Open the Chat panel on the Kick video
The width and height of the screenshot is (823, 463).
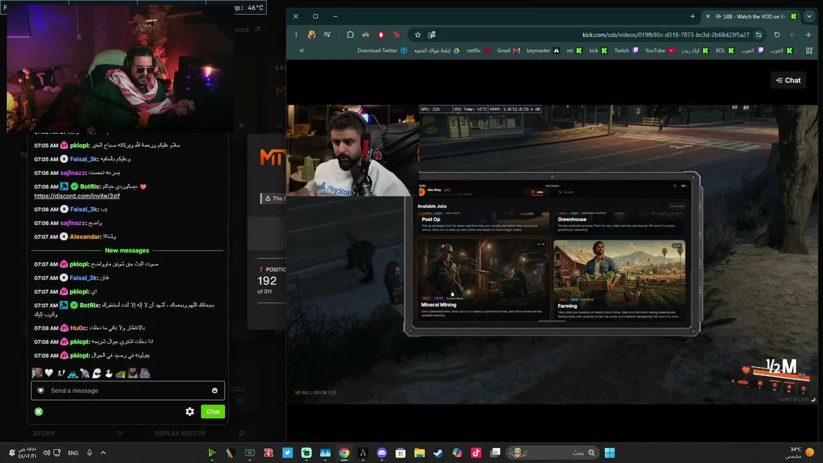(788, 80)
